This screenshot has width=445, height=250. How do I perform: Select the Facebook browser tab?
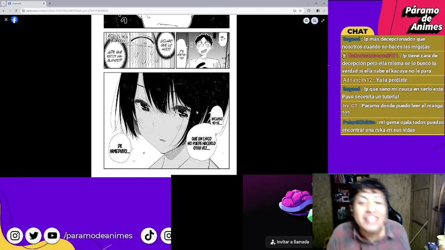tap(26, 3)
